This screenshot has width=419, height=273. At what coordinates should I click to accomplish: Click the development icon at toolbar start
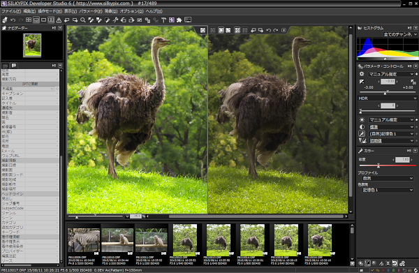(5, 20)
